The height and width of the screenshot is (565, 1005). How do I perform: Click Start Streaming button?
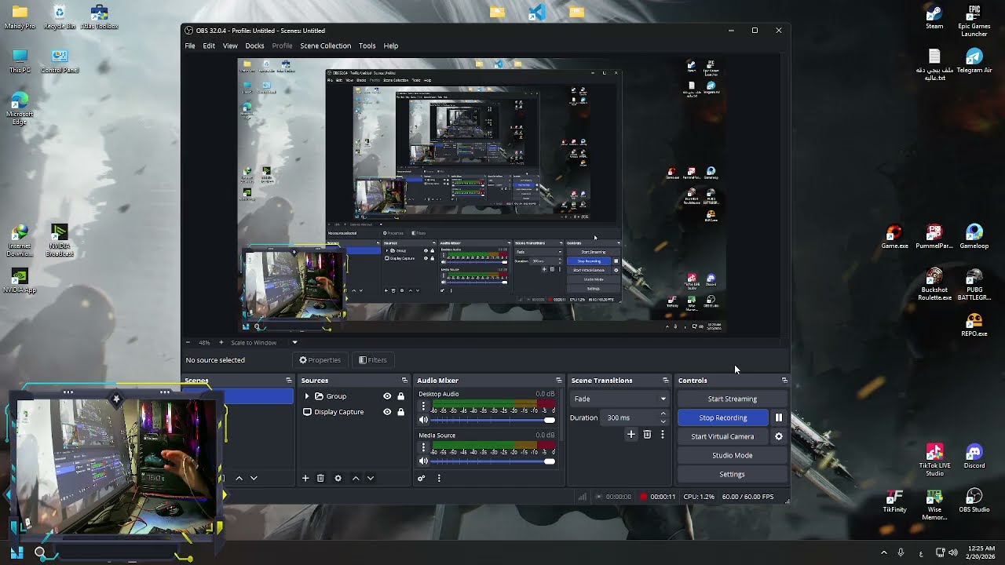point(732,399)
